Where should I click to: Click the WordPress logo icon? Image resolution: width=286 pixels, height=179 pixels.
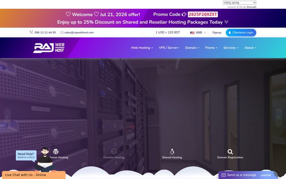(x=56, y=152)
